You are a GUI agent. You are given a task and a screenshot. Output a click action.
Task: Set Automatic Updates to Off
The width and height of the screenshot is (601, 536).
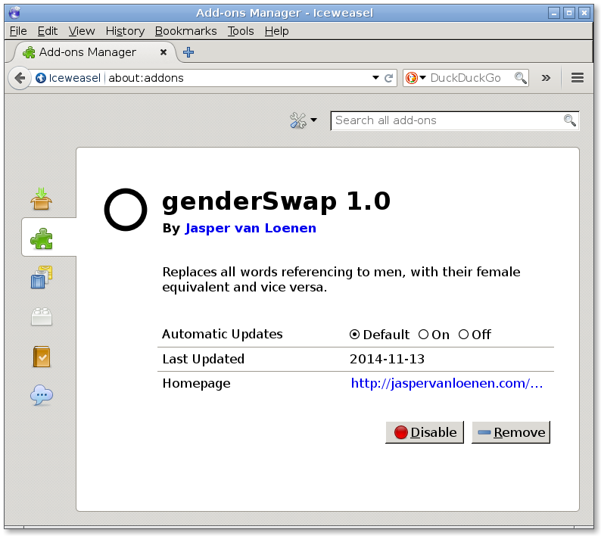pyautogui.click(x=464, y=335)
